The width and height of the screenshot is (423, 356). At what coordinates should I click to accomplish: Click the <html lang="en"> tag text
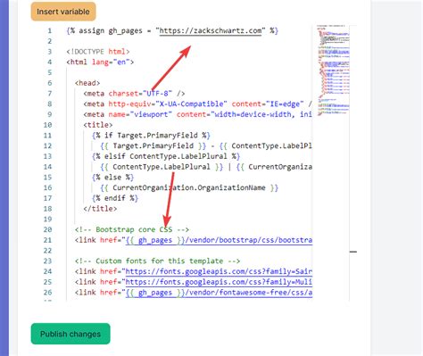(100, 62)
